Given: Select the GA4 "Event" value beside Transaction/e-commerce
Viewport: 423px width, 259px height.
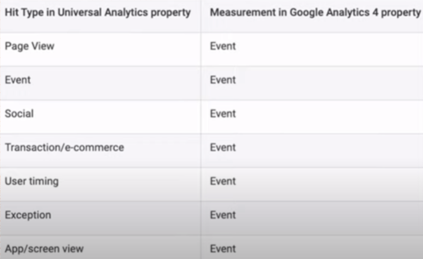Looking at the screenshot, I should pyautogui.click(x=223, y=147).
